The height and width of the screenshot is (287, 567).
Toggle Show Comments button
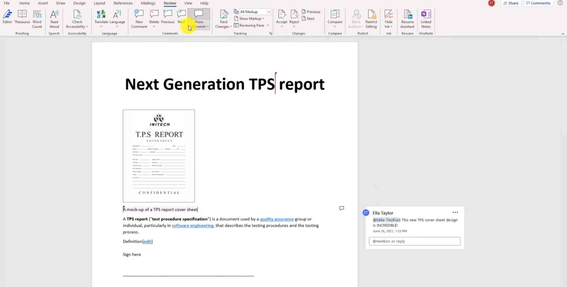coord(199,19)
